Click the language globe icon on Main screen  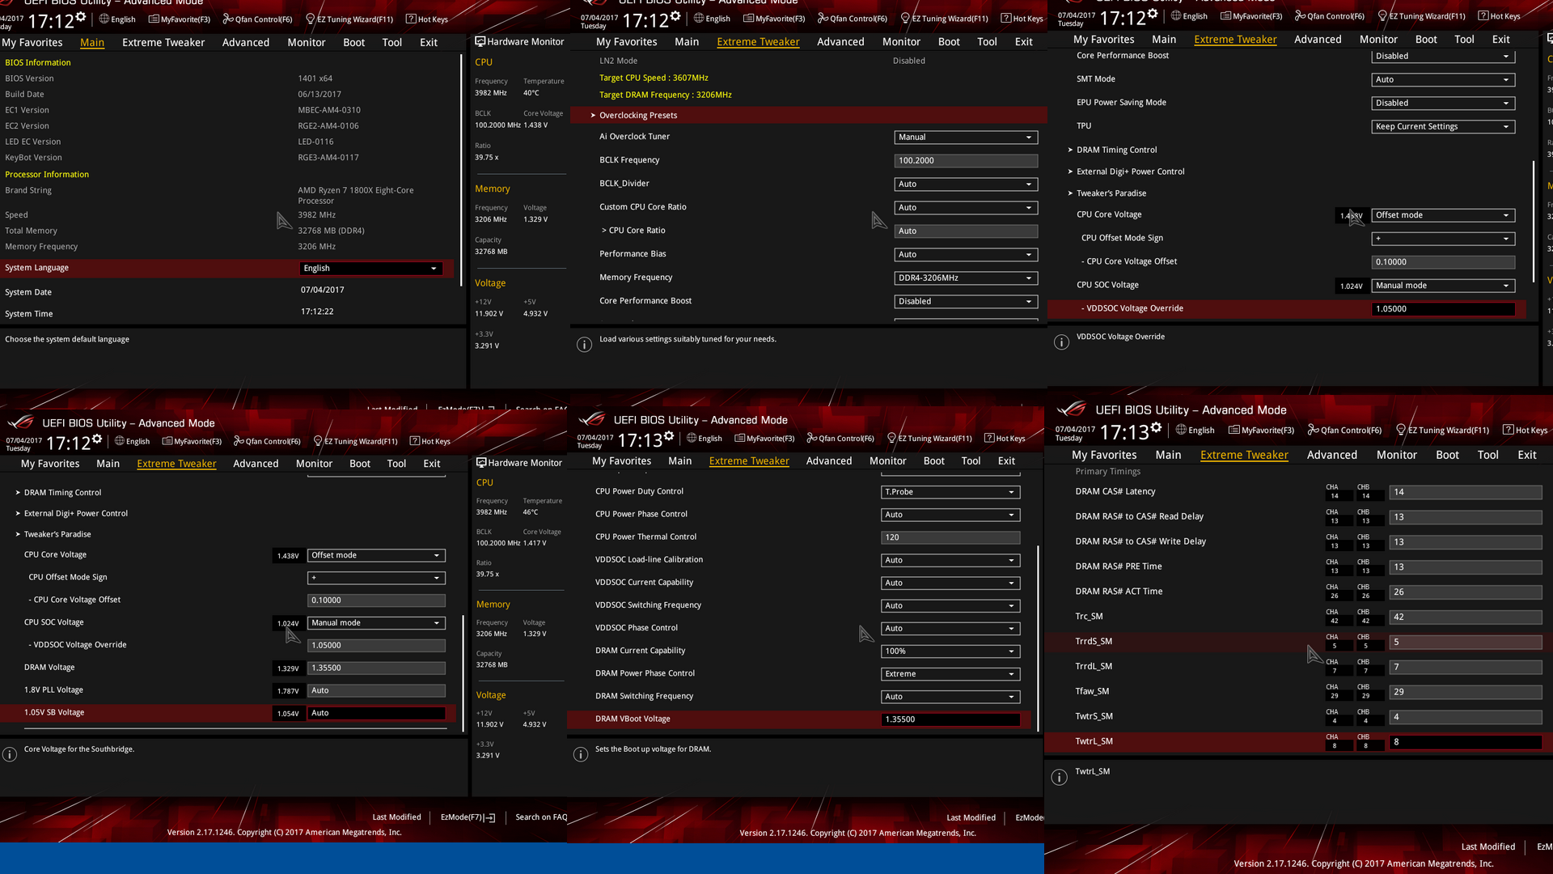pos(104,19)
